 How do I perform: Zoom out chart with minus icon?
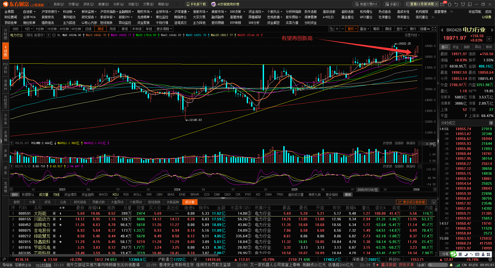click(x=343, y=29)
